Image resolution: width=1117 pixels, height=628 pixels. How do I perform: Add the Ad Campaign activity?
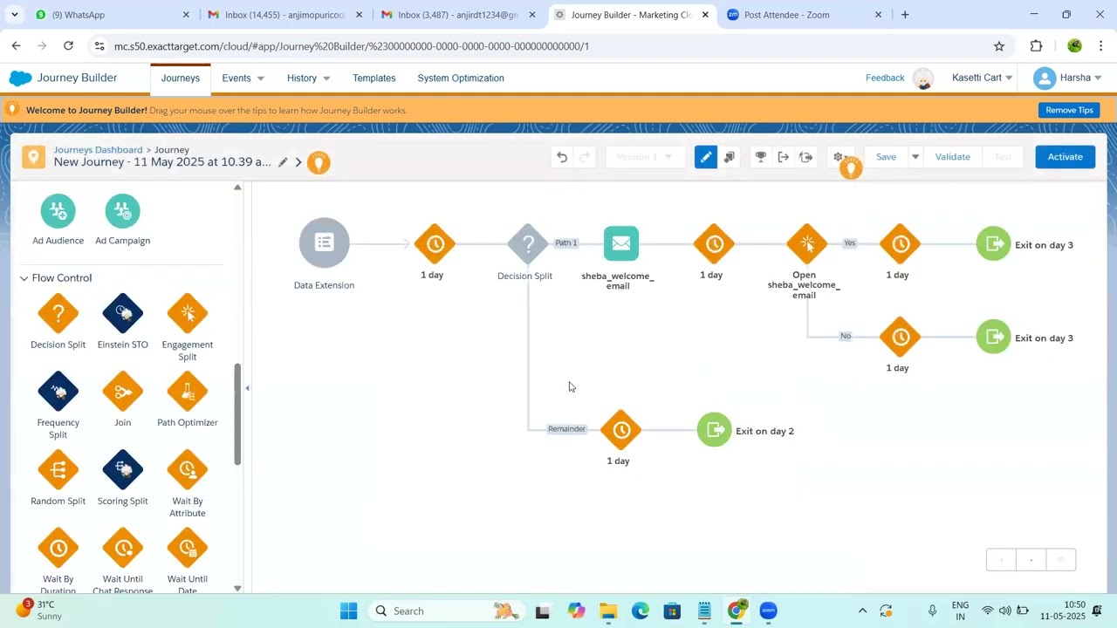point(123,210)
